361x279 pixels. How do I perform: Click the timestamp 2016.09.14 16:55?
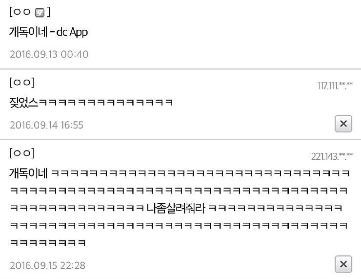click(46, 125)
